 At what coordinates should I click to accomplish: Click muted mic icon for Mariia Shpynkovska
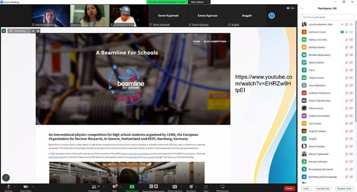[347, 101]
